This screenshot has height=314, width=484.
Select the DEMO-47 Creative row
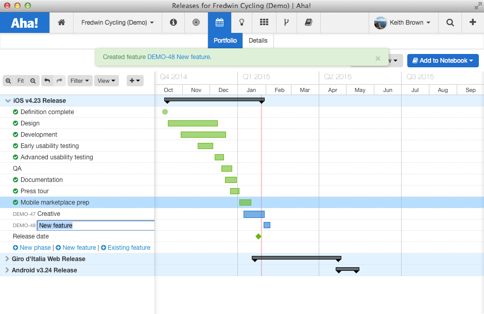click(x=77, y=214)
